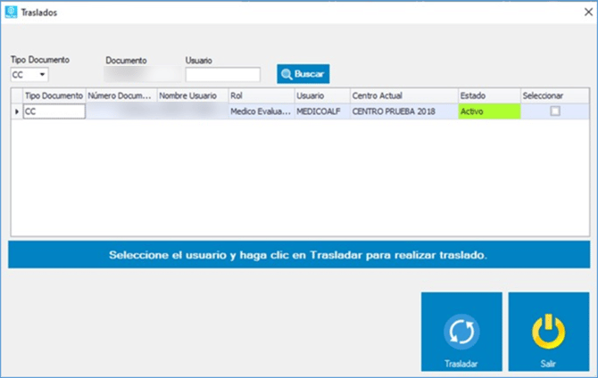Viewport: 598px width, 378px height.
Task: Close the Traslados window
Action: [x=588, y=12]
